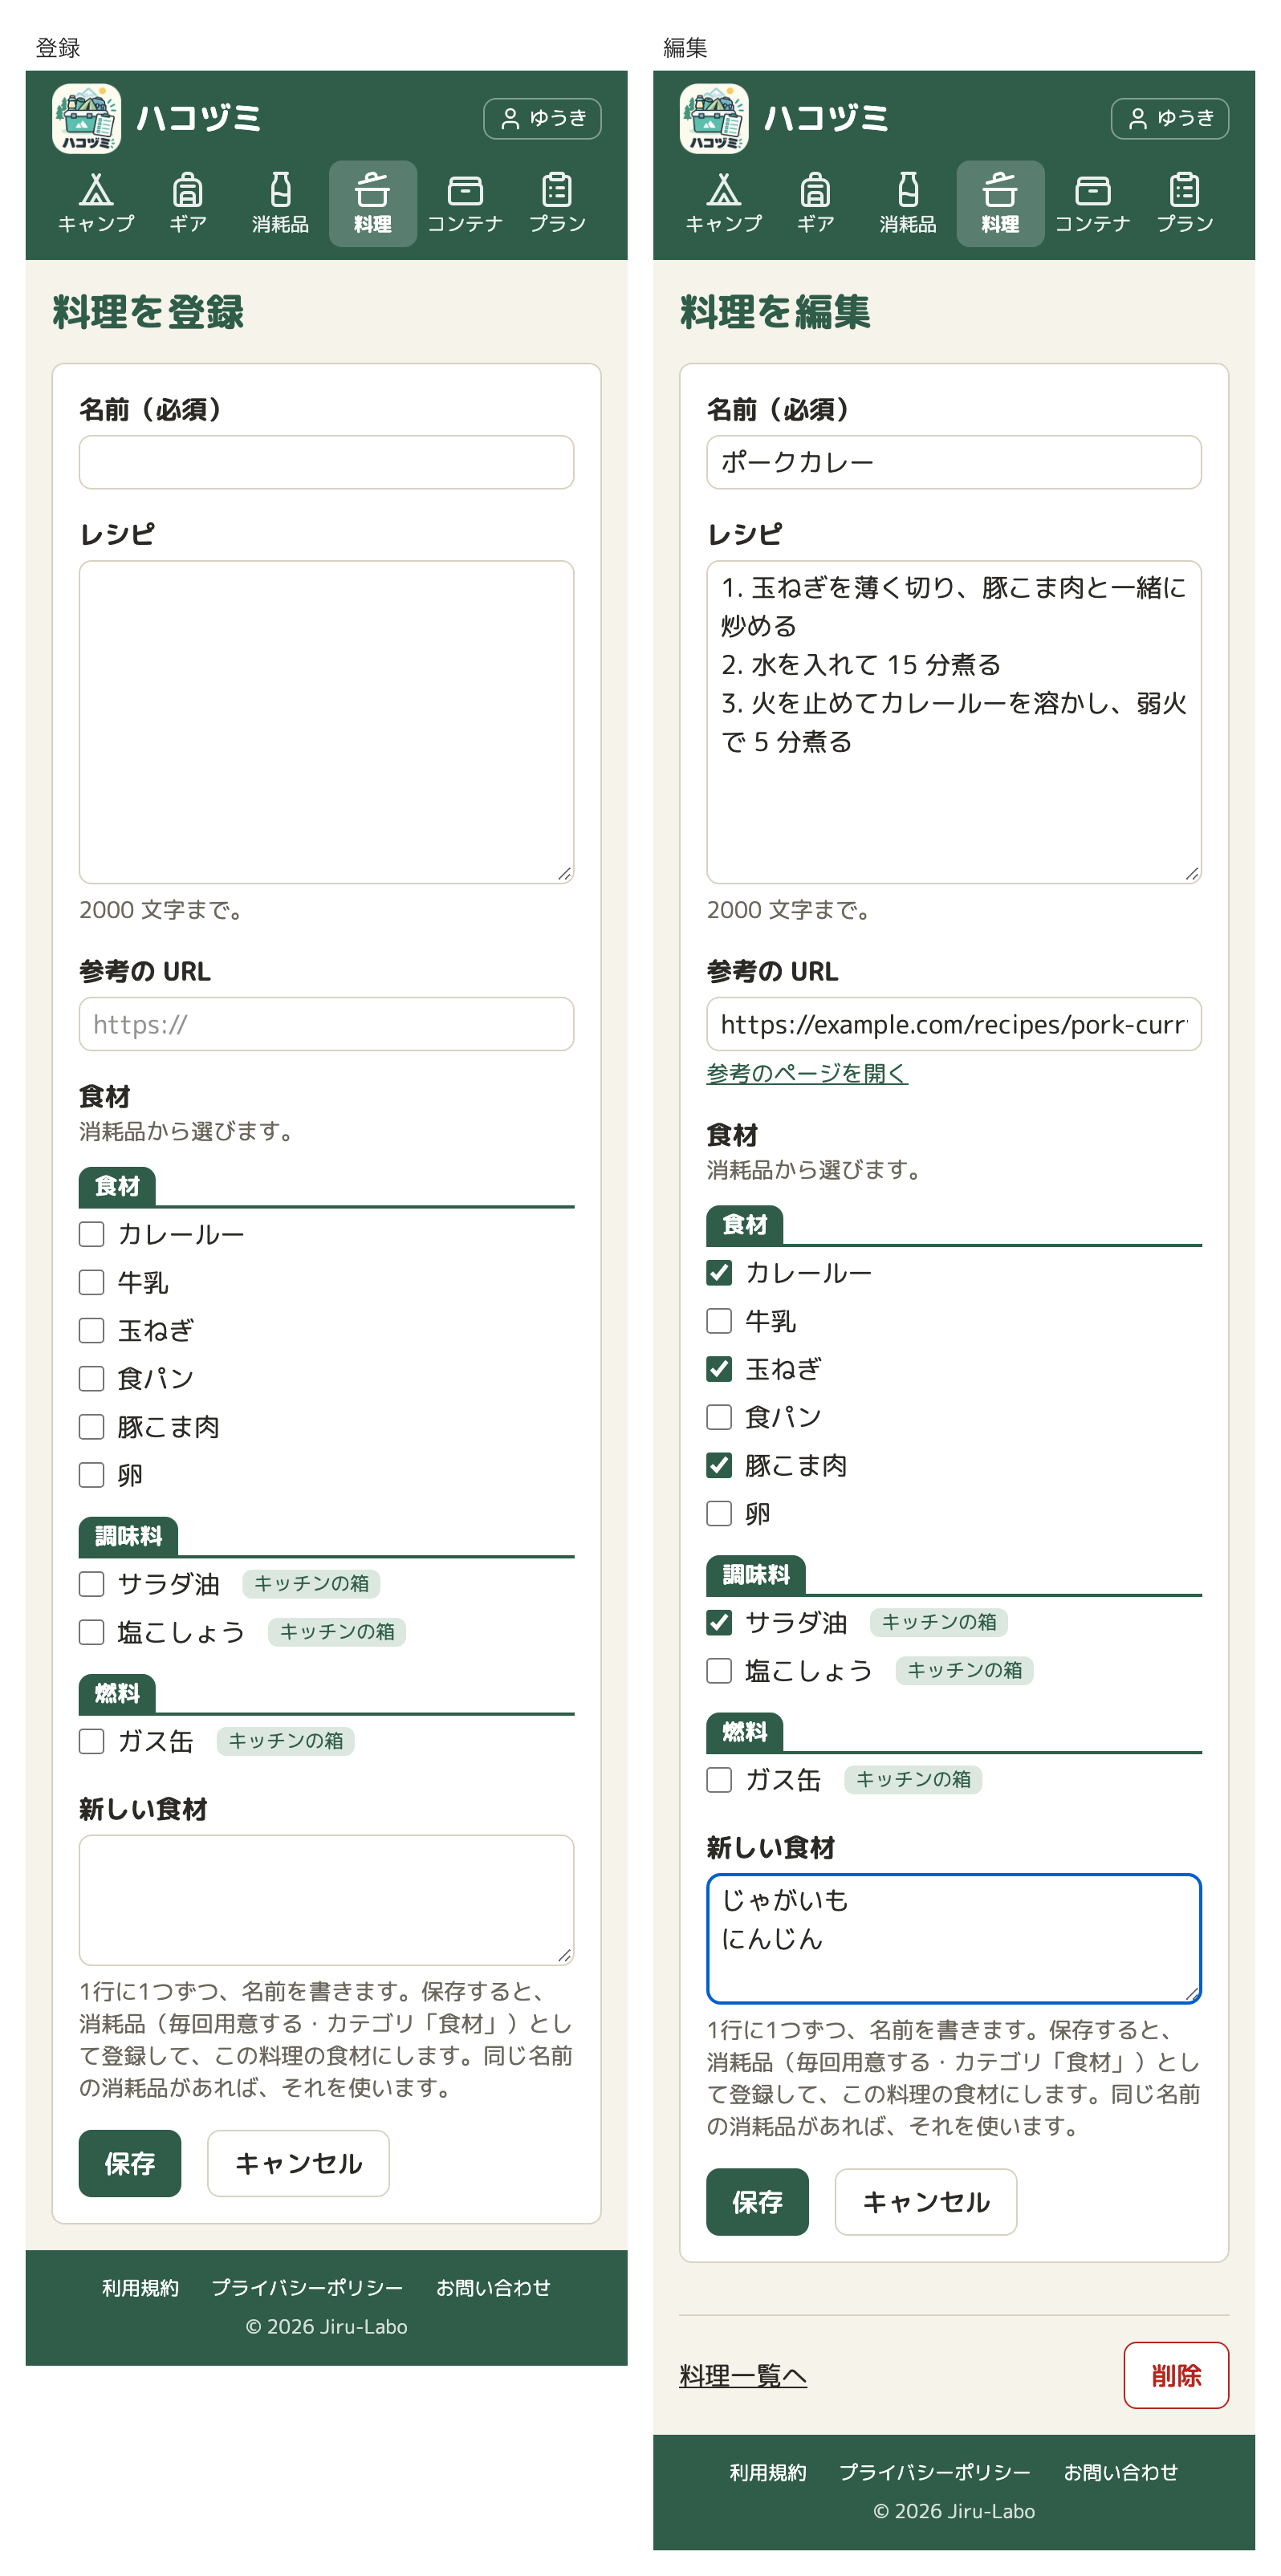Enable the 卵 checkbox in 登録 screen

tap(92, 1475)
